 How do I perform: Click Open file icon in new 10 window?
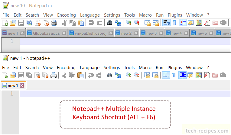13,23
